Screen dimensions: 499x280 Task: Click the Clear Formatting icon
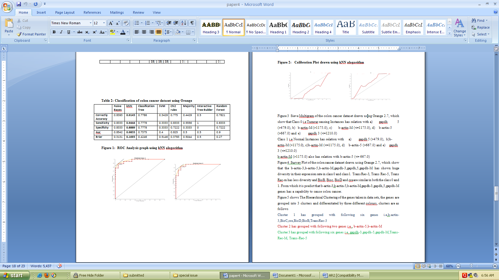click(x=126, y=23)
